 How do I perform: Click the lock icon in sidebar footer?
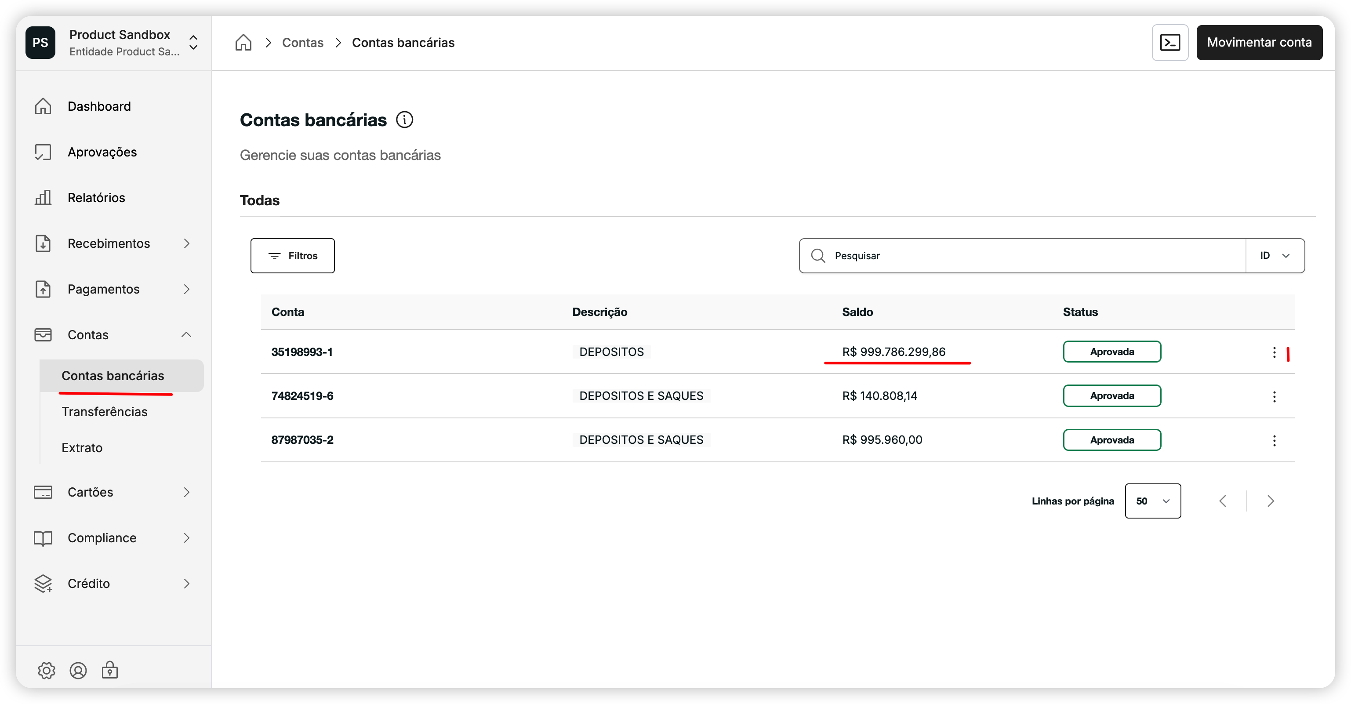[x=109, y=670]
